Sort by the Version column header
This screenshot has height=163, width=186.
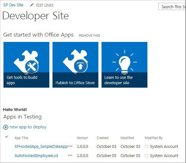(x=83, y=138)
